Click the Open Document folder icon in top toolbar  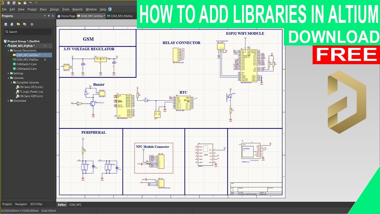(19, 3)
